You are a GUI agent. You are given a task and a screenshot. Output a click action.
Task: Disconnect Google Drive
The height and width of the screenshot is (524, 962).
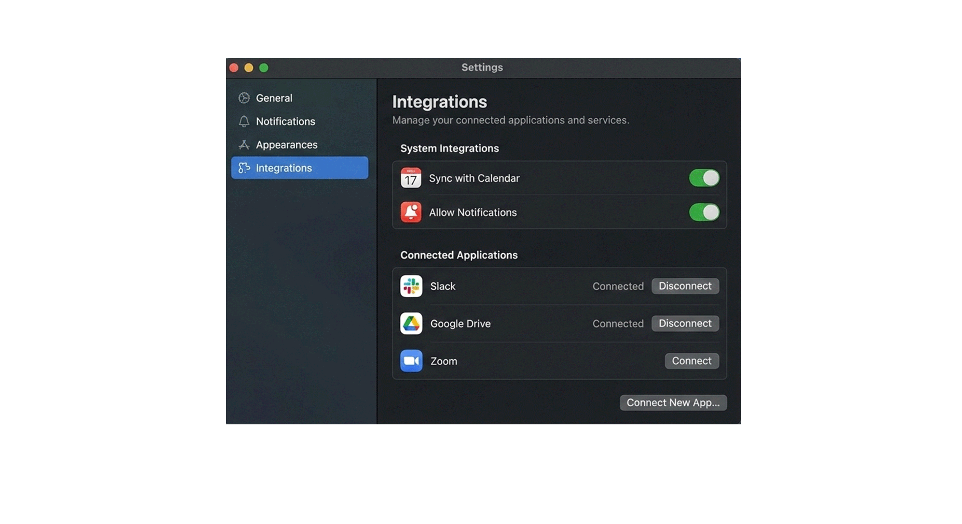pos(685,323)
